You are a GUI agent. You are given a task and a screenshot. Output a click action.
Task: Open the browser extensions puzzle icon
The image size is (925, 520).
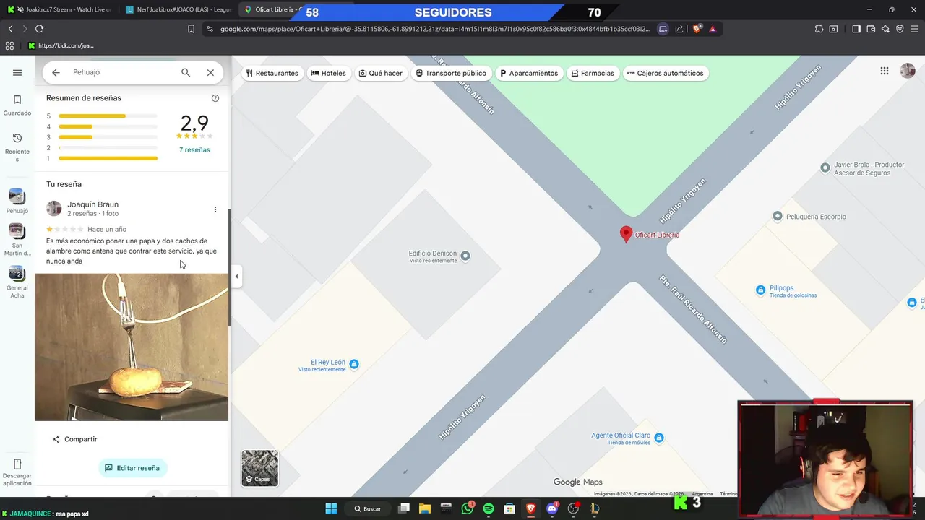click(819, 29)
